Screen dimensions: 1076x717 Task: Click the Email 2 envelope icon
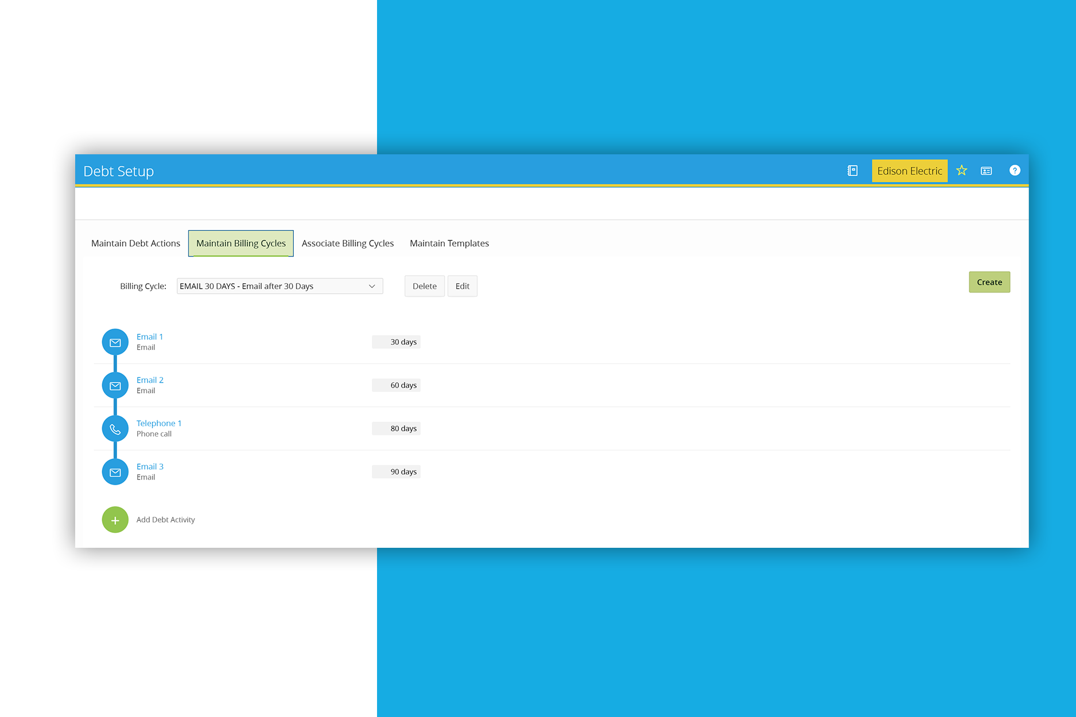(x=115, y=385)
